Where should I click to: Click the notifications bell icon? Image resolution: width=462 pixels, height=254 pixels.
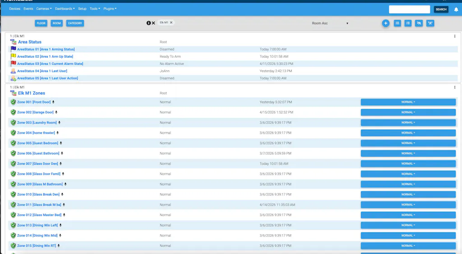point(456,9)
